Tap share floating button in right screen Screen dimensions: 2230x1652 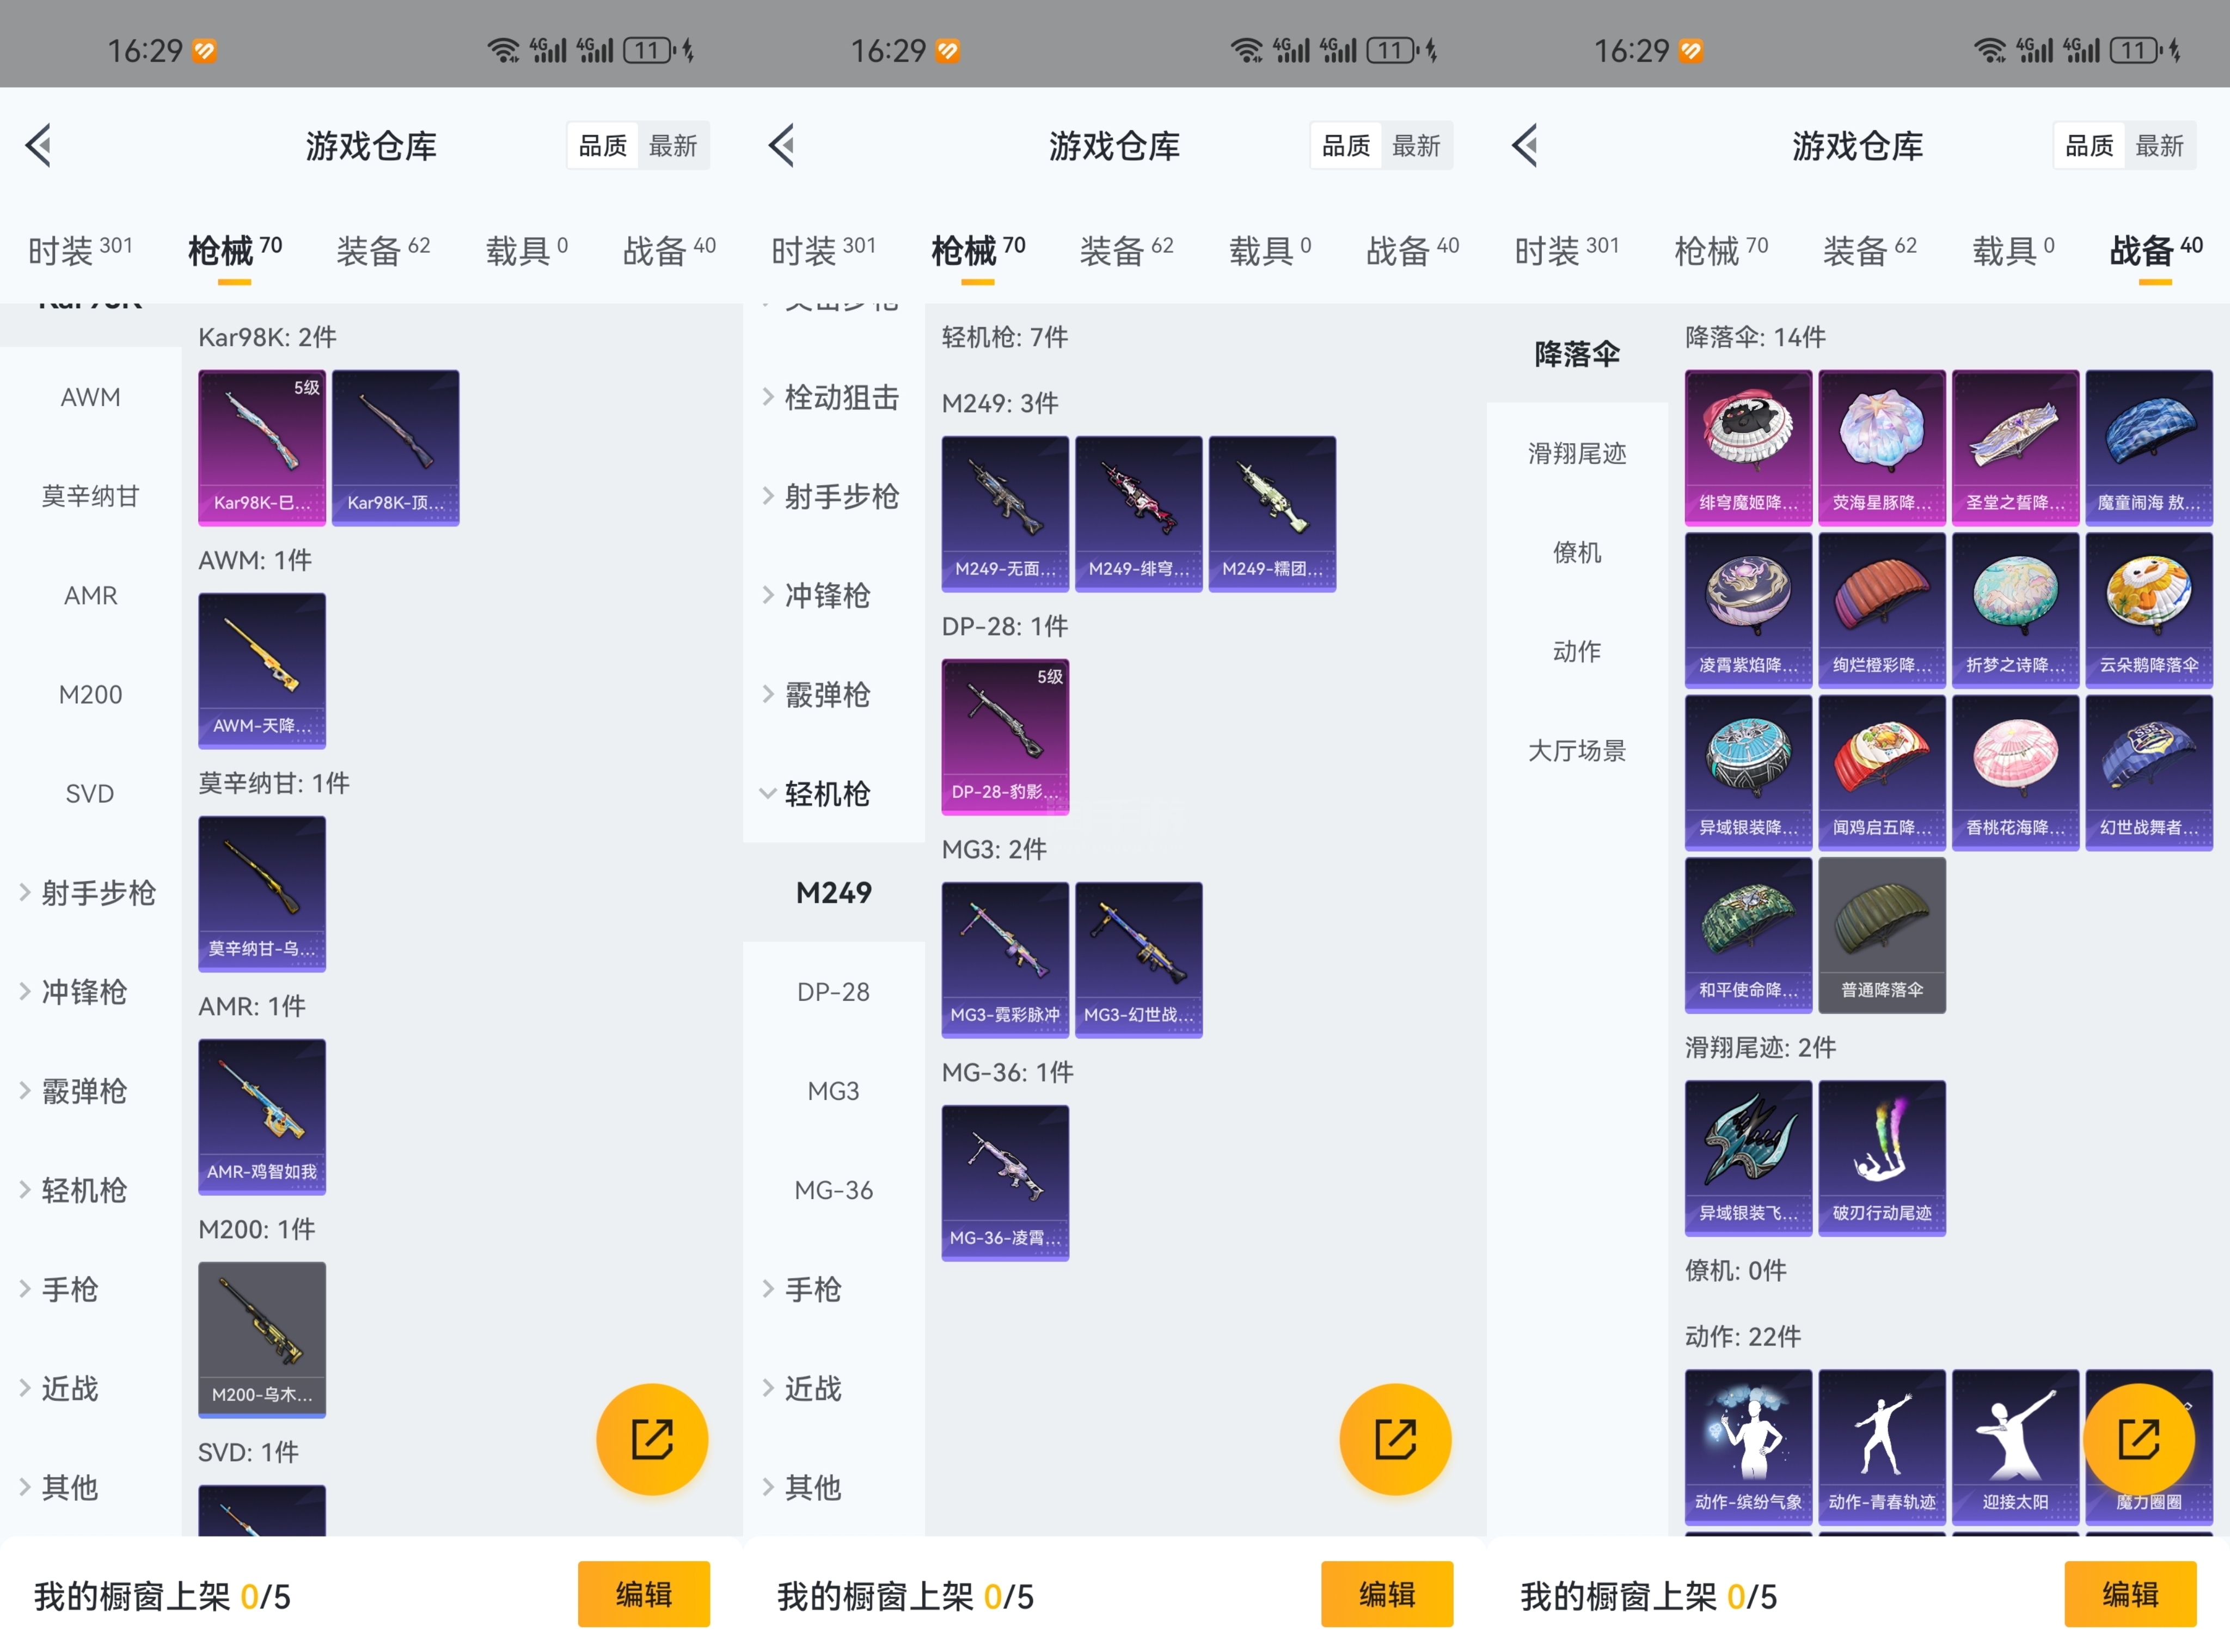pyautogui.click(x=2139, y=1439)
